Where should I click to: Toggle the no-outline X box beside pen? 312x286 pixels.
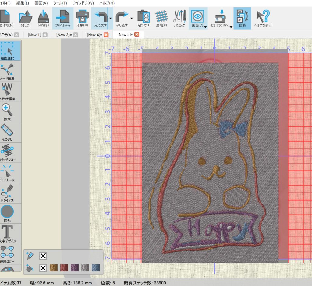tap(43, 256)
